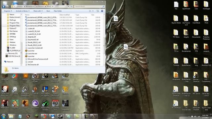Sort files by the Type column
This screenshot has height=119, width=212.
[77, 15]
